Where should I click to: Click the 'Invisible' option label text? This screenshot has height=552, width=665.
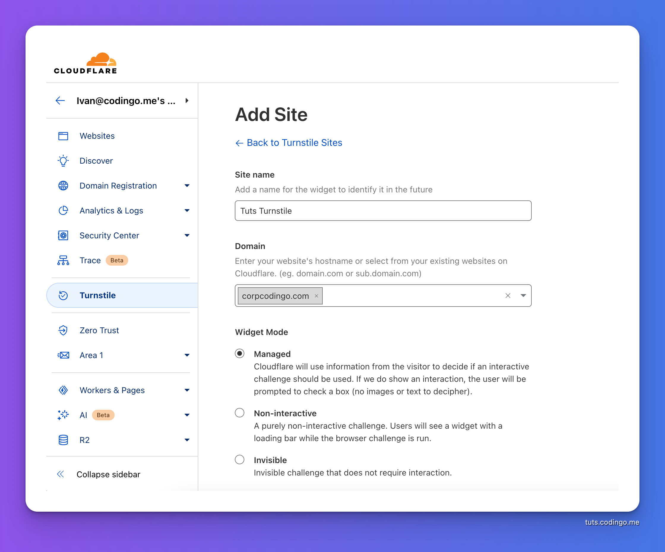click(270, 460)
